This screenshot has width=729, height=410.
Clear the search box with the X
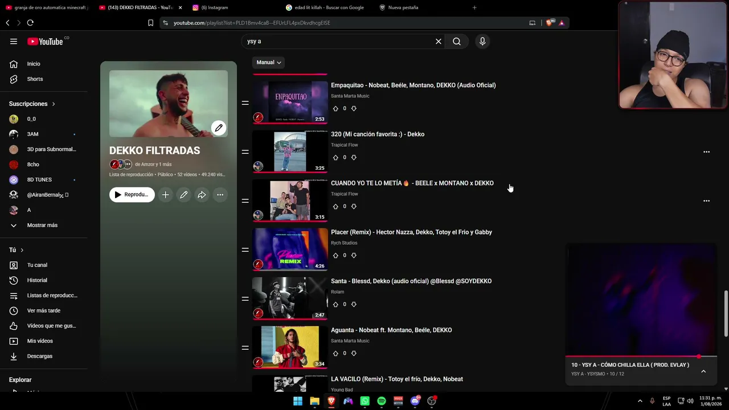[x=439, y=42]
